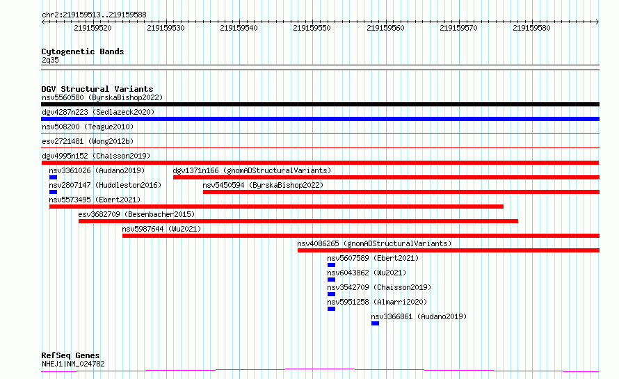The height and width of the screenshot is (379, 619).
Task: Open nsv508200 (Teague2010) variant label
Action: 88,127
